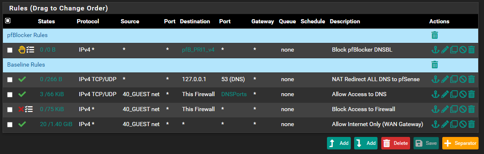The width and height of the screenshot is (484, 154).
Task: Click the 127.0.0.1 destination cell
Action: (x=194, y=79)
